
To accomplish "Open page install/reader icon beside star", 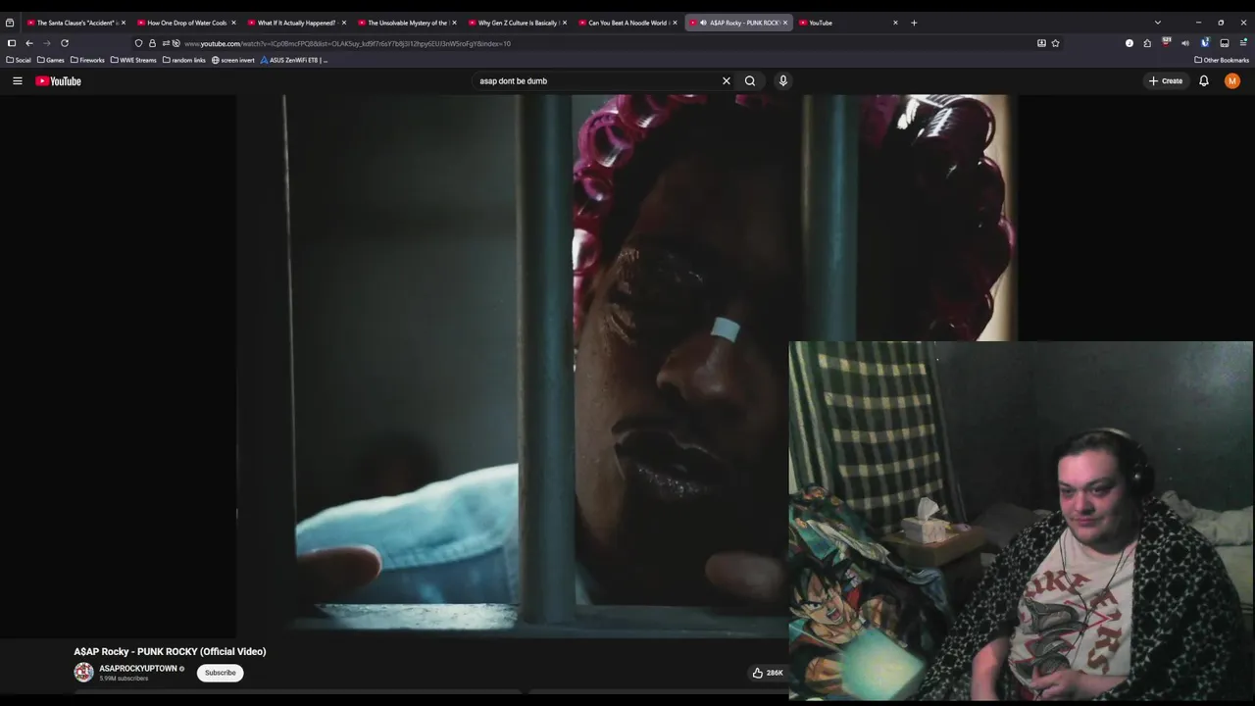I will [x=1041, y=43].
